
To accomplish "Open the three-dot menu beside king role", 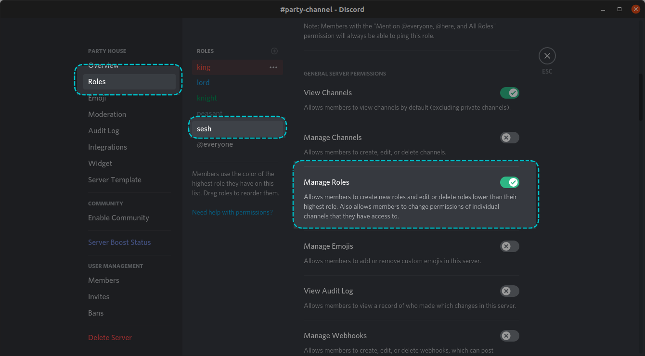I will tap(273, 67).
